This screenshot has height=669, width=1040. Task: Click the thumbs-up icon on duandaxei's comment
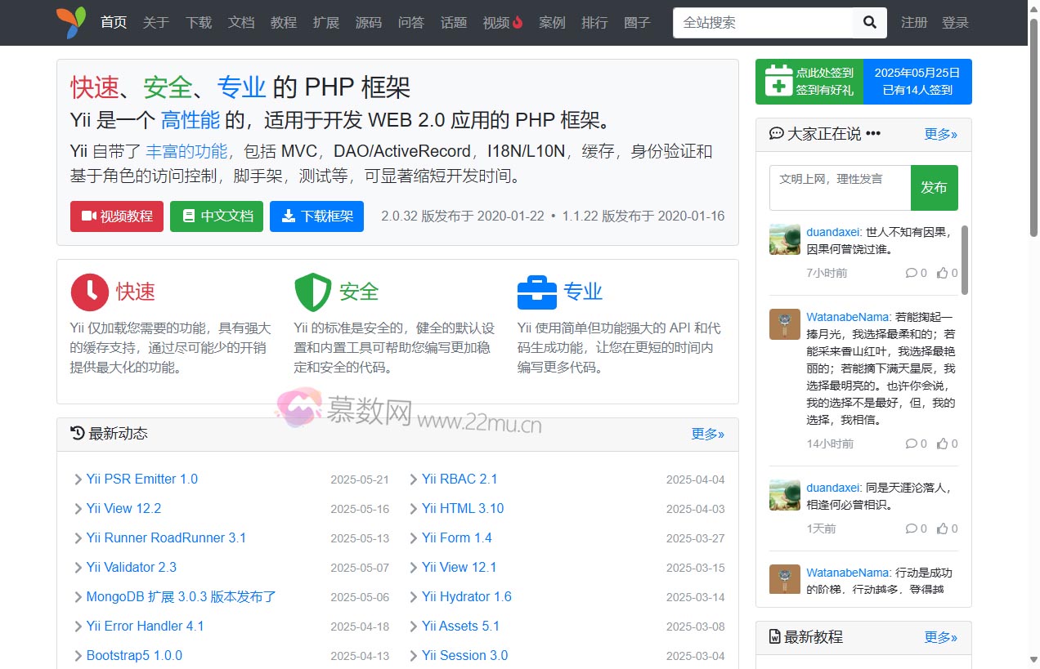pyautogui.click(x=943, y=273)
